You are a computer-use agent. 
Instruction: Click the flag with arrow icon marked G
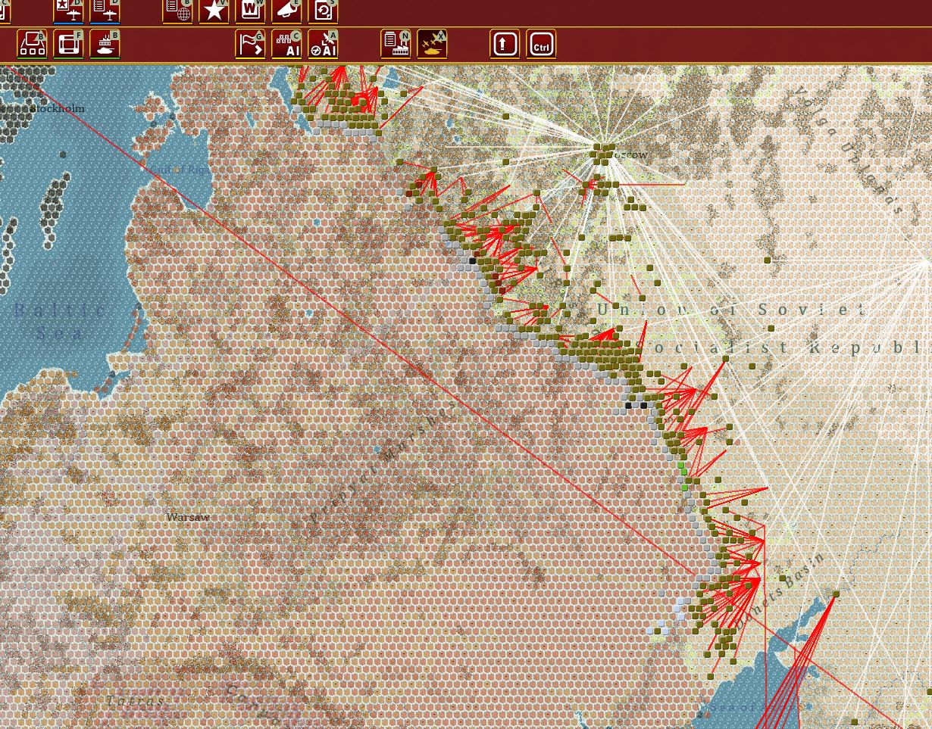tap(250, 44)
